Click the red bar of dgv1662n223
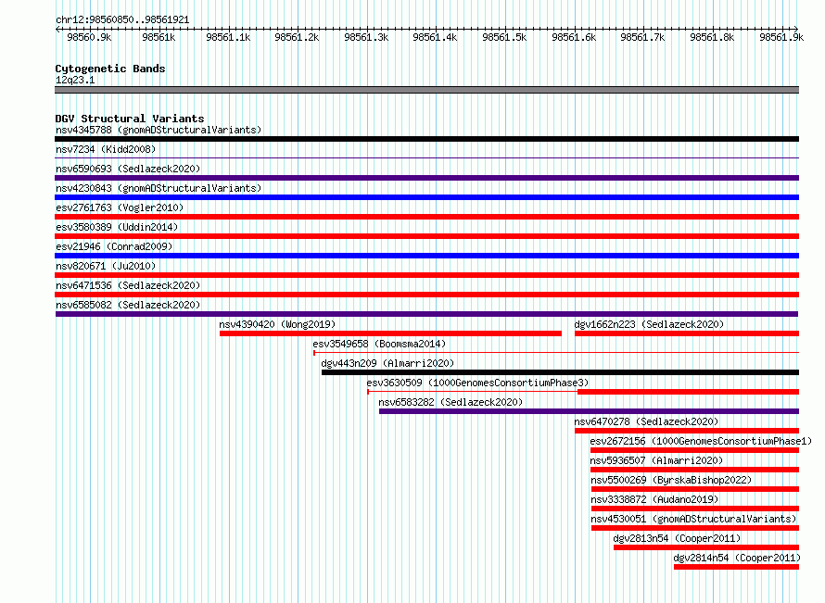This screenshot has width=825, height=603. point(687,333)
